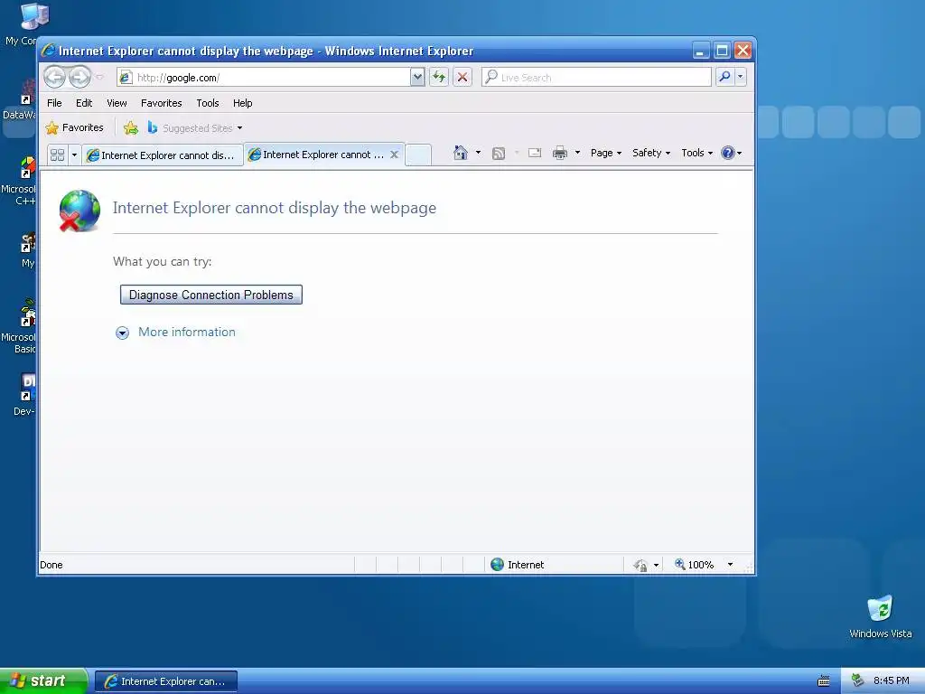Switch to first Internet Explorer cannot dis... tab
The height and width of the screenshot is (694, 925).
[x=163, y=155]
